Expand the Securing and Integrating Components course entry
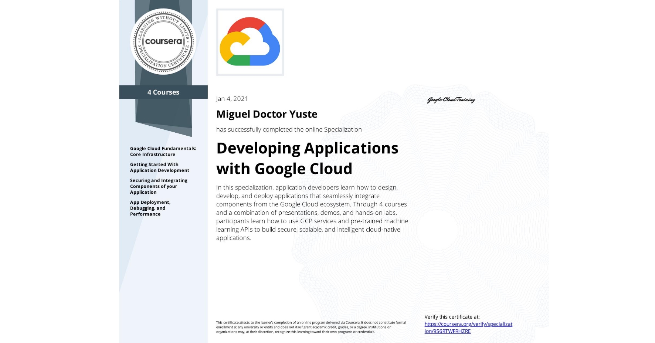The width and height of the screenshot is (655, 343). pyautogui.click(x=159, y=186)
